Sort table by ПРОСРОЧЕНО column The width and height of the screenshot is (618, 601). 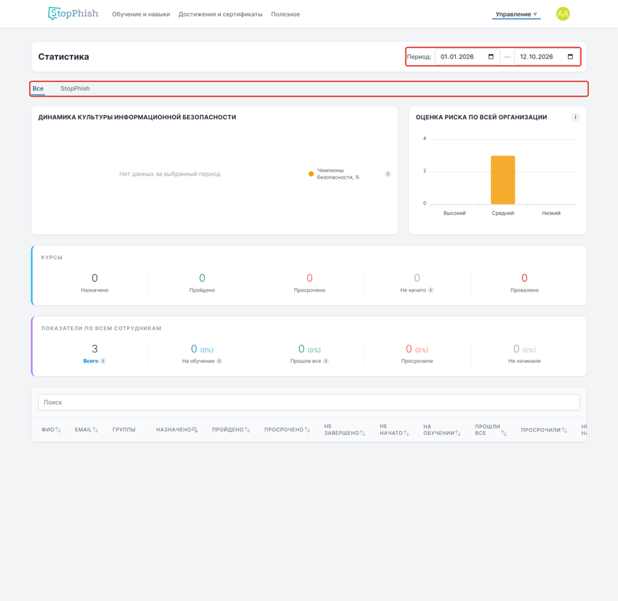point(307,429)
